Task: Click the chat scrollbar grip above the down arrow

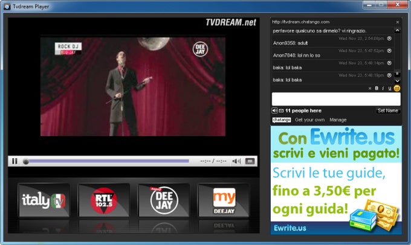Action: pyautogui.click(x=397, y=74)
